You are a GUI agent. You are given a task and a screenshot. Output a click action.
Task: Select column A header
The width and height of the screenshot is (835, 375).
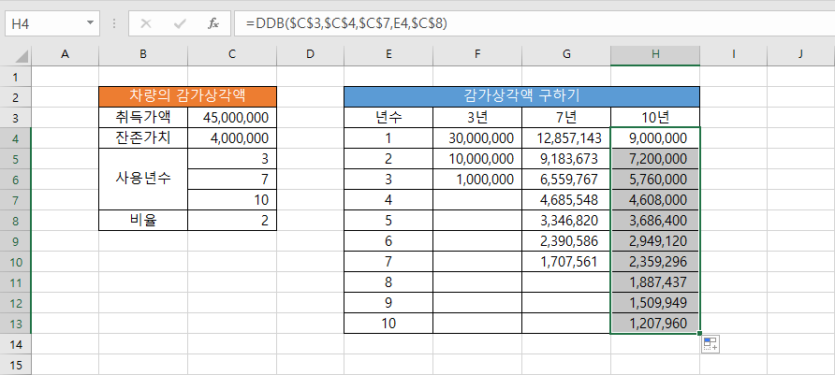(65, 53)
